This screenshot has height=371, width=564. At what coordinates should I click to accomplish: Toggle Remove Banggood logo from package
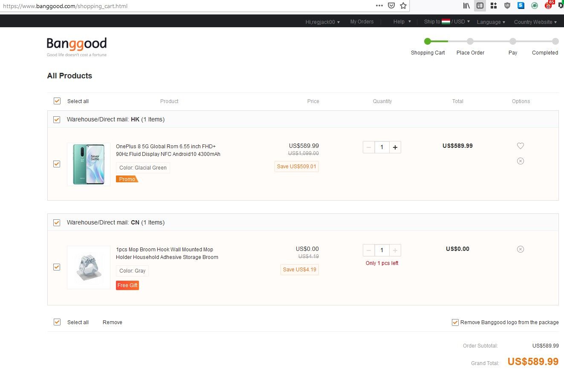pyautogui.click(x=455, y=322)
